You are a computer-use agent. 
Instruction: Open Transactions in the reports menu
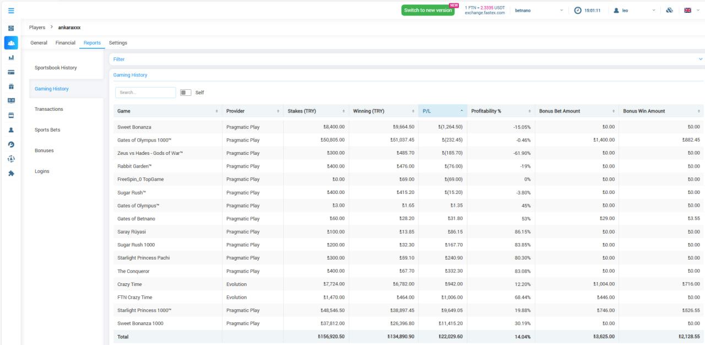tap(49, 109)
